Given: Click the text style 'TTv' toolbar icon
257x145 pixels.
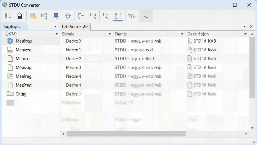Looking at the screenshot, I should tap(132, 16).
